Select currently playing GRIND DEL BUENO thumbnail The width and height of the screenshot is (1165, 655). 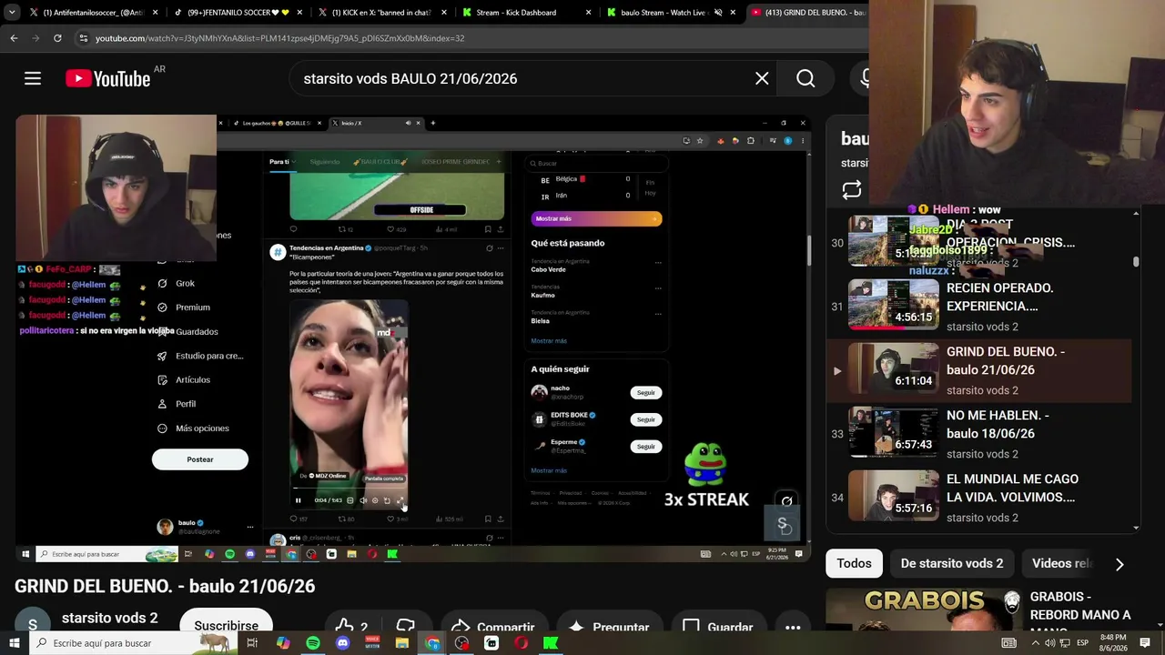[x=893, y=368]
